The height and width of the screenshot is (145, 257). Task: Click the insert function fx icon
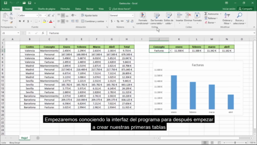(x=43, y=33)
